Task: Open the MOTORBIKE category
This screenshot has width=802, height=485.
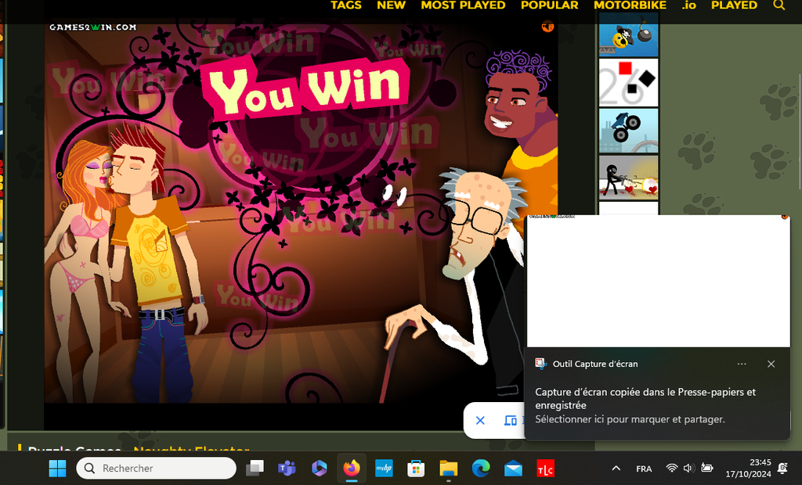Action: pyautogui.click(x=630, y=5)
